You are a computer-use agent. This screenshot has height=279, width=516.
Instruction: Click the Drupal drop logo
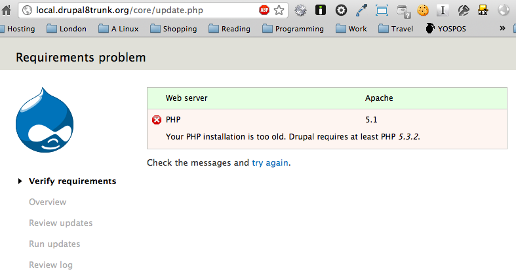(45, 120)
